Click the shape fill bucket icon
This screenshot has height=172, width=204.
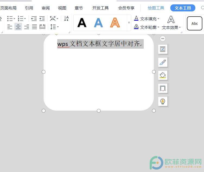163,75
